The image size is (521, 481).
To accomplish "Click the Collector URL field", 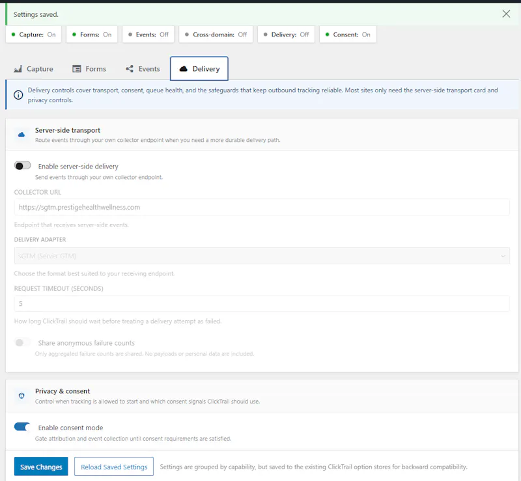I will click(262, 207).
